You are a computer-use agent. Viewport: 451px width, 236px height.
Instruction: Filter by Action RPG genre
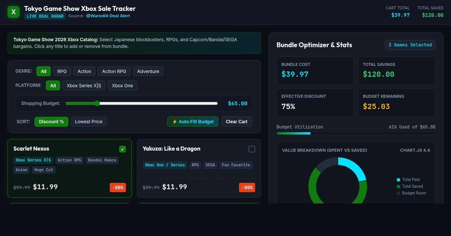[114, 71]
